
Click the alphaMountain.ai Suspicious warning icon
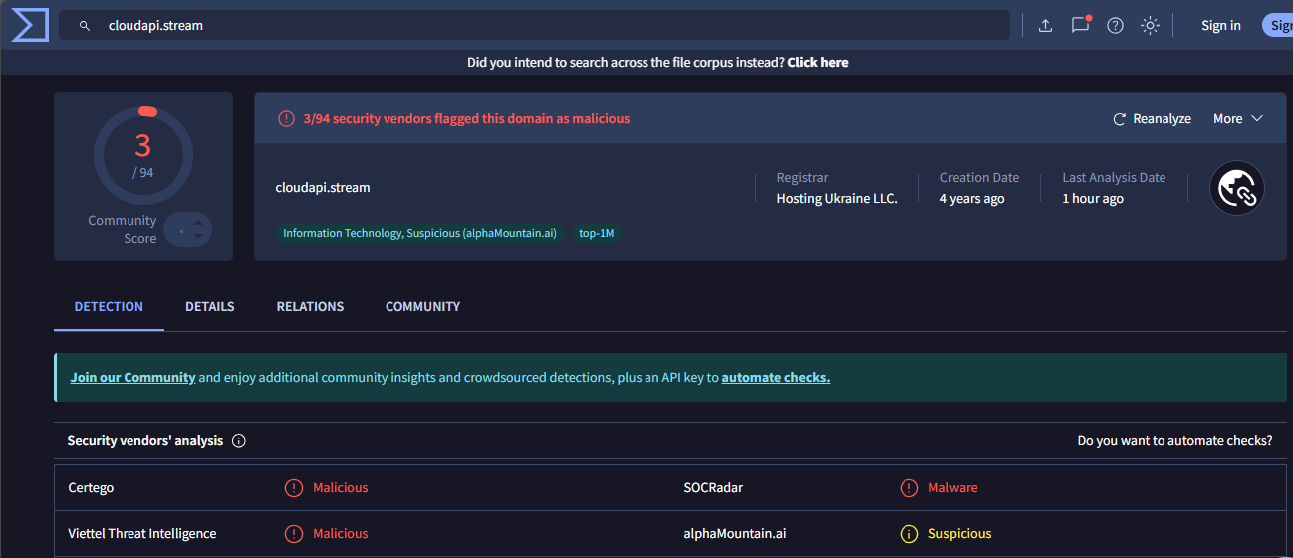909,534
